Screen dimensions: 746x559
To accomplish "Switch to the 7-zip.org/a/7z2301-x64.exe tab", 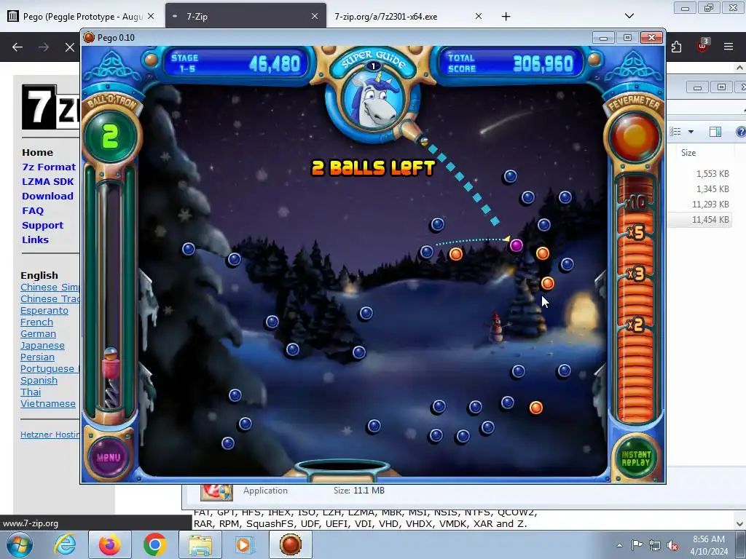I will click(408, 16).
